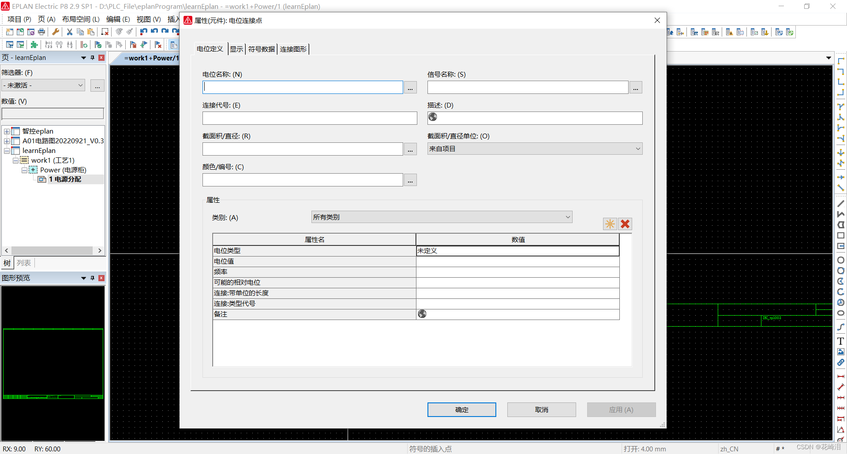Image resolution: width=847 pixels, height=454 pixels.
Task: Click the Print icon in the toolbar
Action: [41, 32]
